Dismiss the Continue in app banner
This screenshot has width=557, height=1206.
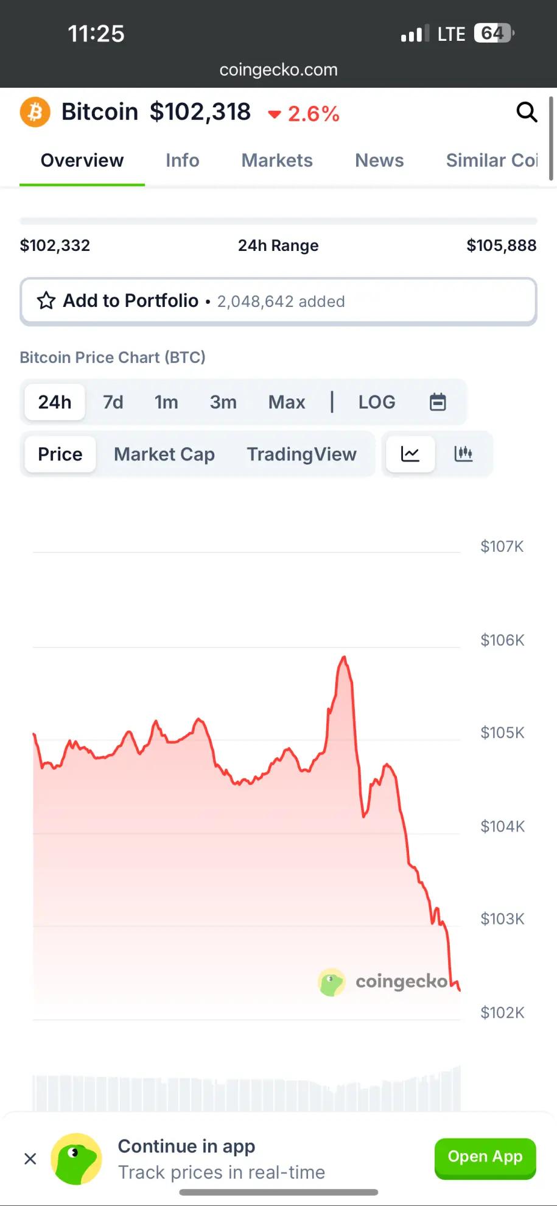click(30, 1158)
